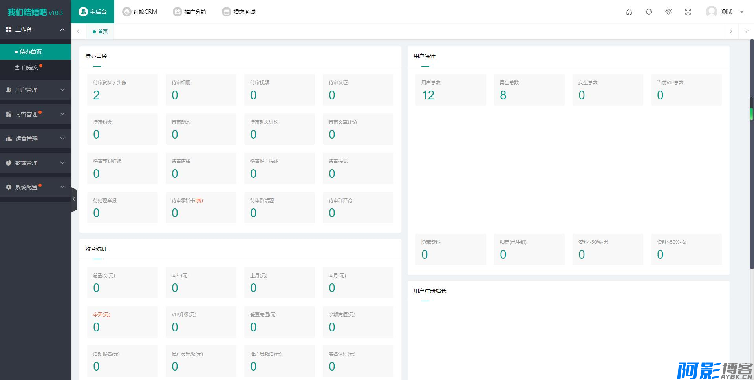The width and height of the screenshot is (754, 380).
Task: Open 待审资料/头像 pending card
Action: tap(122, 90)
